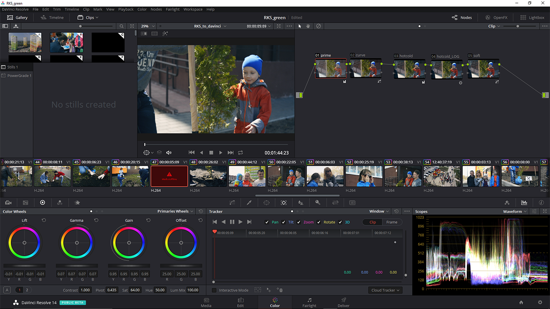Open project settings gear icon
This screenshot has height=309, width=550.
tap(540, 303)
